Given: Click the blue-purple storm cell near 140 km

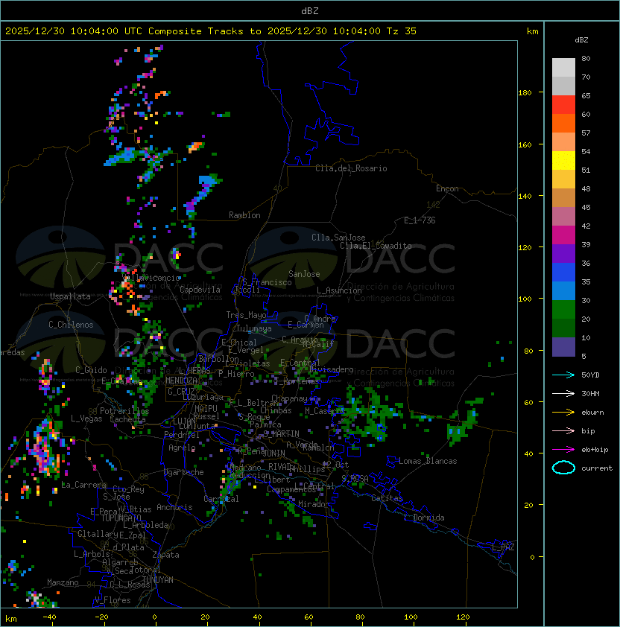Looking at the screenshot, I should pos(201,195).
